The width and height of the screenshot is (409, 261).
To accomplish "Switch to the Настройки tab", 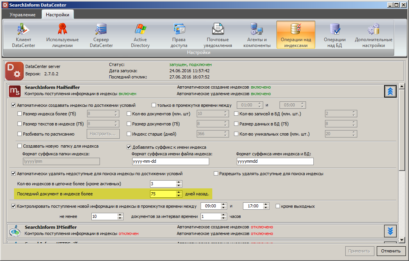I will coord(58,15).
